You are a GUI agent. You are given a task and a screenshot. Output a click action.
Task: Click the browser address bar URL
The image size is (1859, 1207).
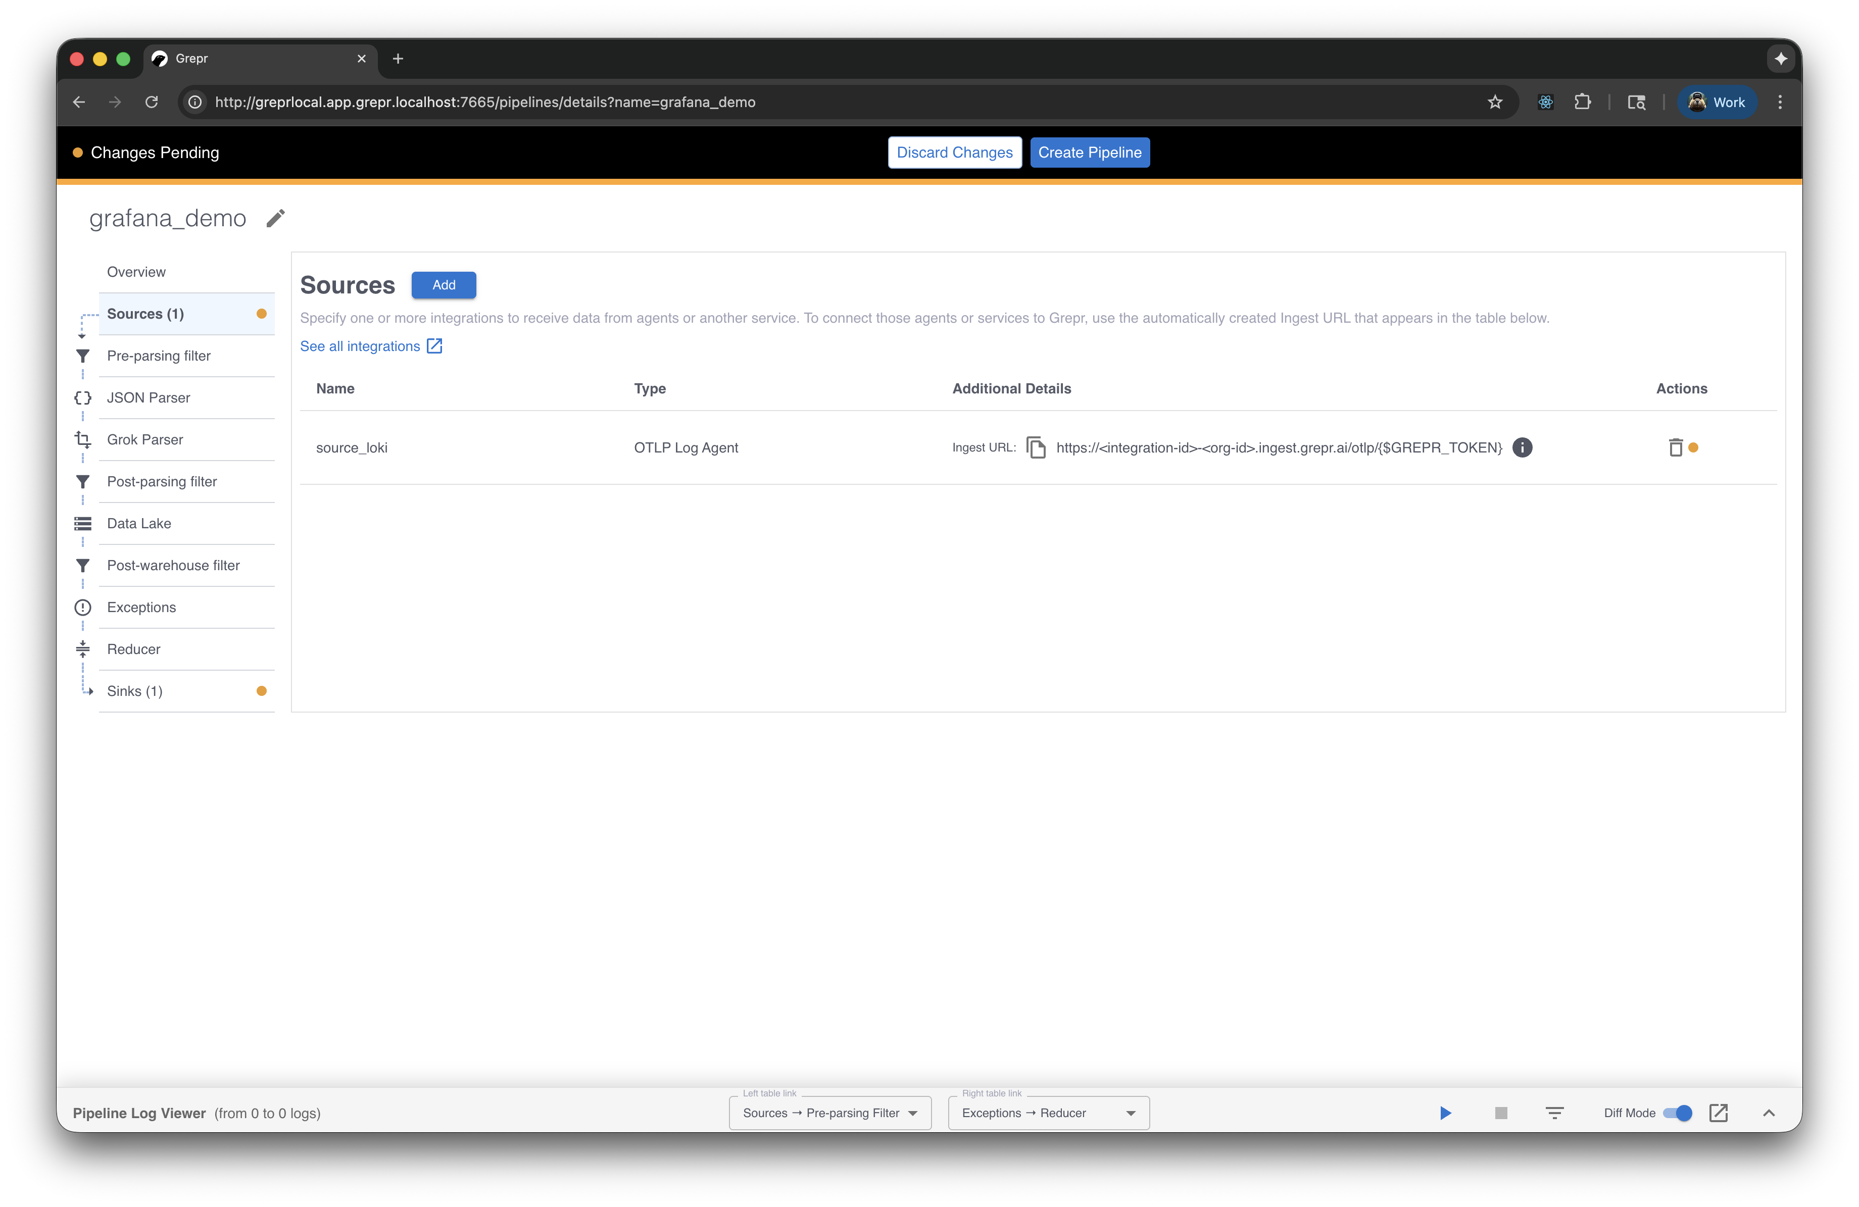click(x=484, y=103)
